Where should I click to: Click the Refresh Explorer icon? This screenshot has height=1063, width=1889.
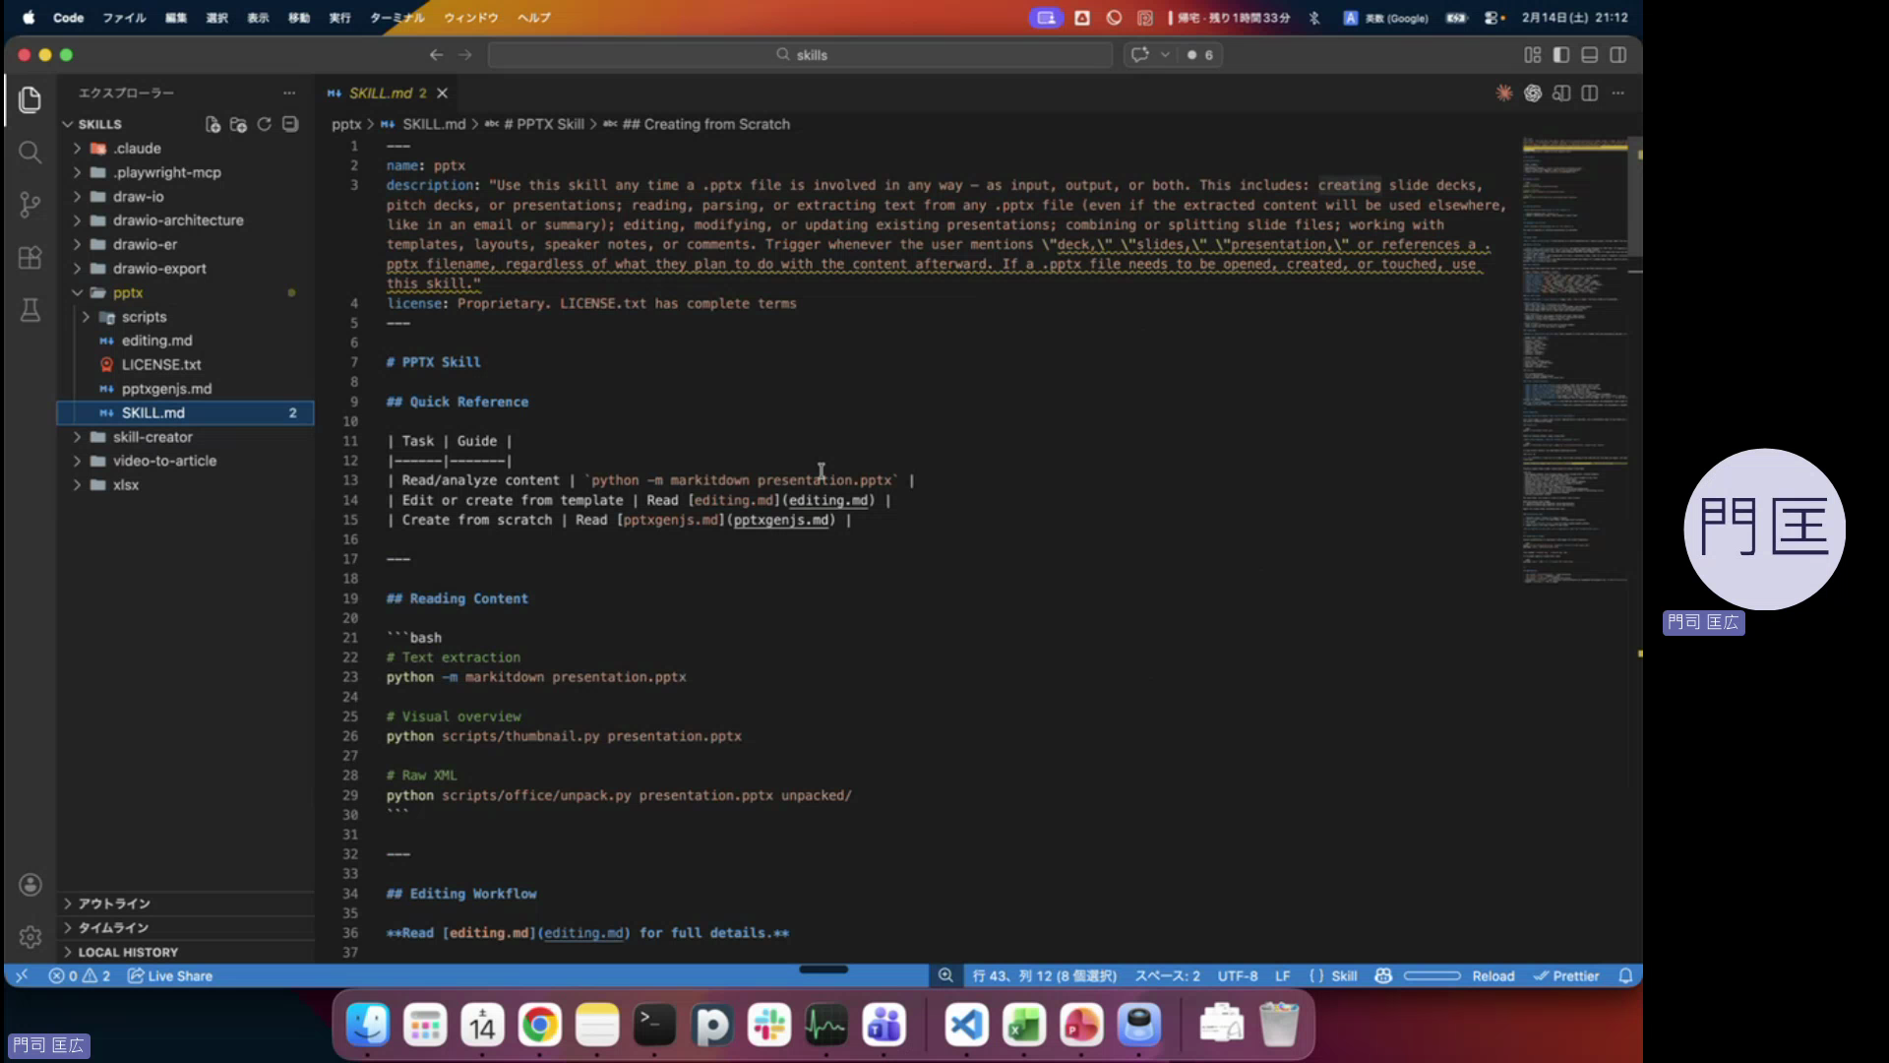pyautogui.click(x=264, y=124)
